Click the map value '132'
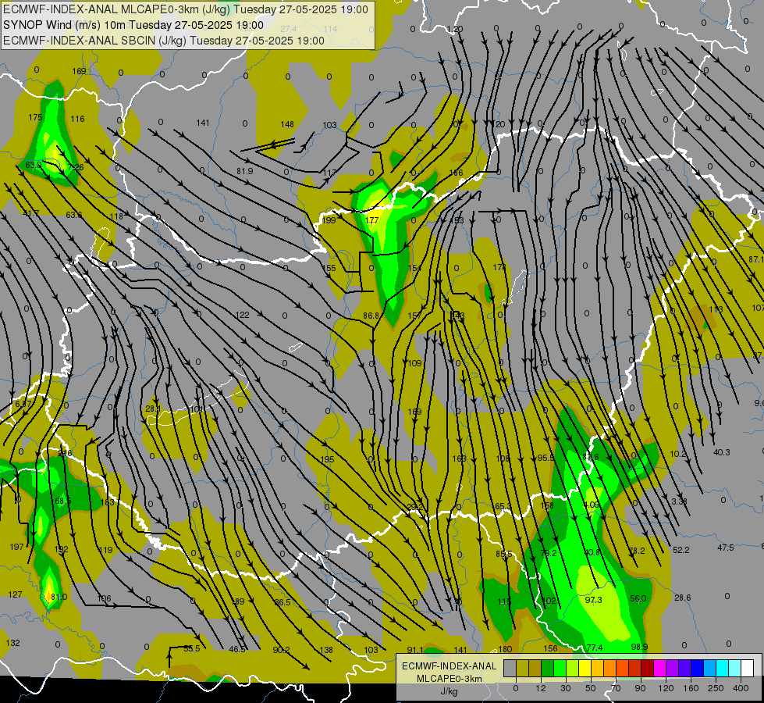 pyautogui.click(x=12, y=643)
